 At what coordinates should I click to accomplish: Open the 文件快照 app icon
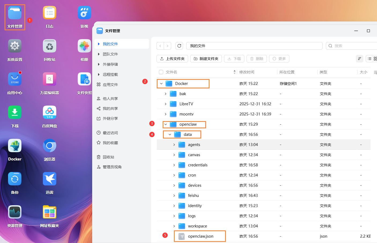pyautogui.click(x=84, y=79)
